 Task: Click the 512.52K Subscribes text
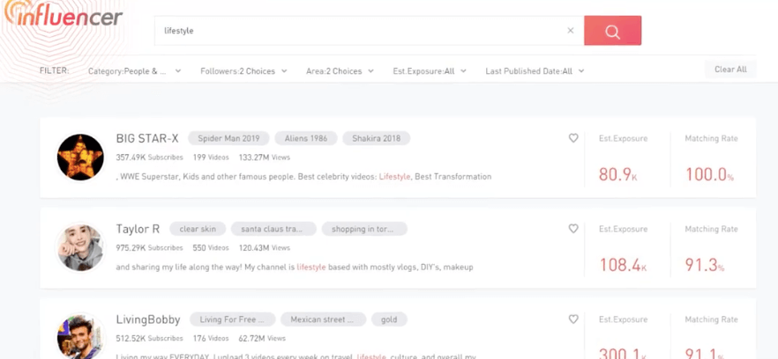pyautogui.click(x=149, y=339)
